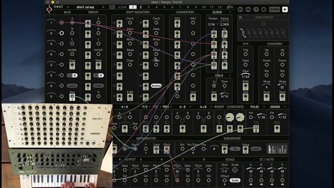Click the Sequencer Rst input jack
Viewport: 334px width, 188px height.
[182, 149]
